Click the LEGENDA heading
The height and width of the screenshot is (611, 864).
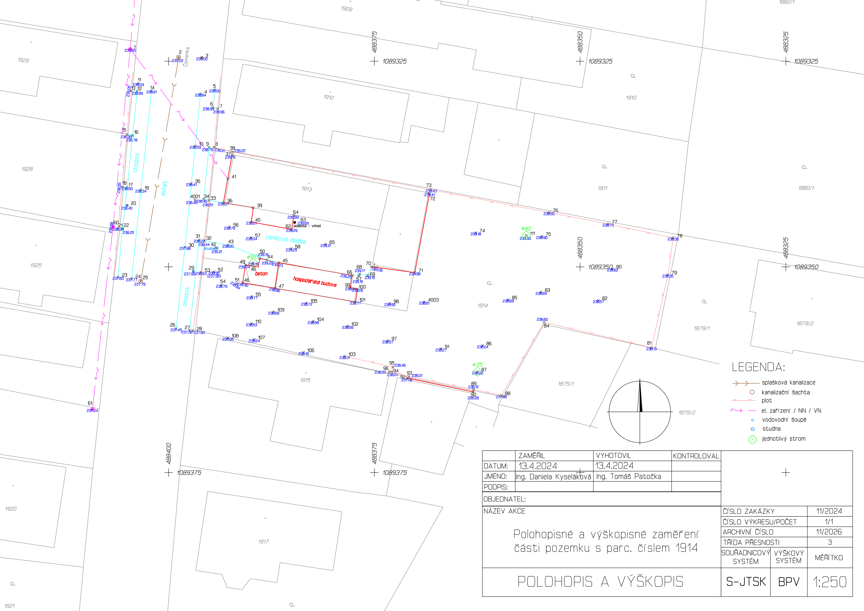click(x=758, y=367)
